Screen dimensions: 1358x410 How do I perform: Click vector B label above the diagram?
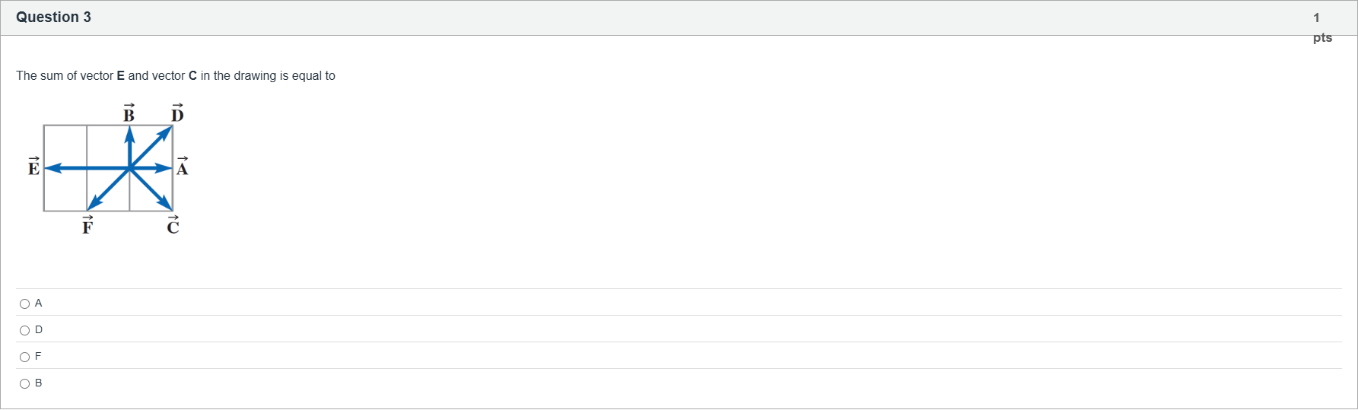[x=129, y=114]
